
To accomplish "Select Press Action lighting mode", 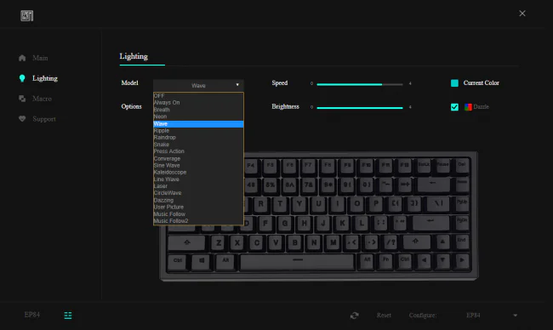I will [x=198, y=151].
